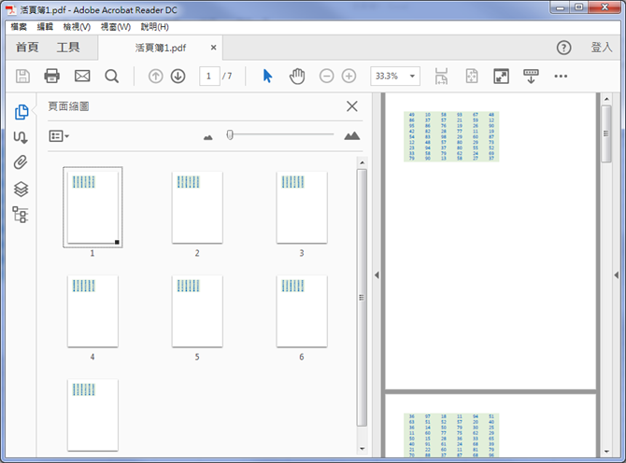Go to next page arrow
Image resolution: width=626 pixels, height=463 pixels.
[178, 76]
